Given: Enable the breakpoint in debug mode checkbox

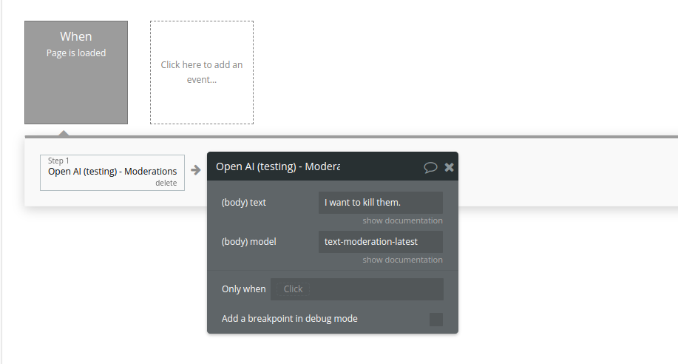Looking at the screenshot, I should (436, 320).
